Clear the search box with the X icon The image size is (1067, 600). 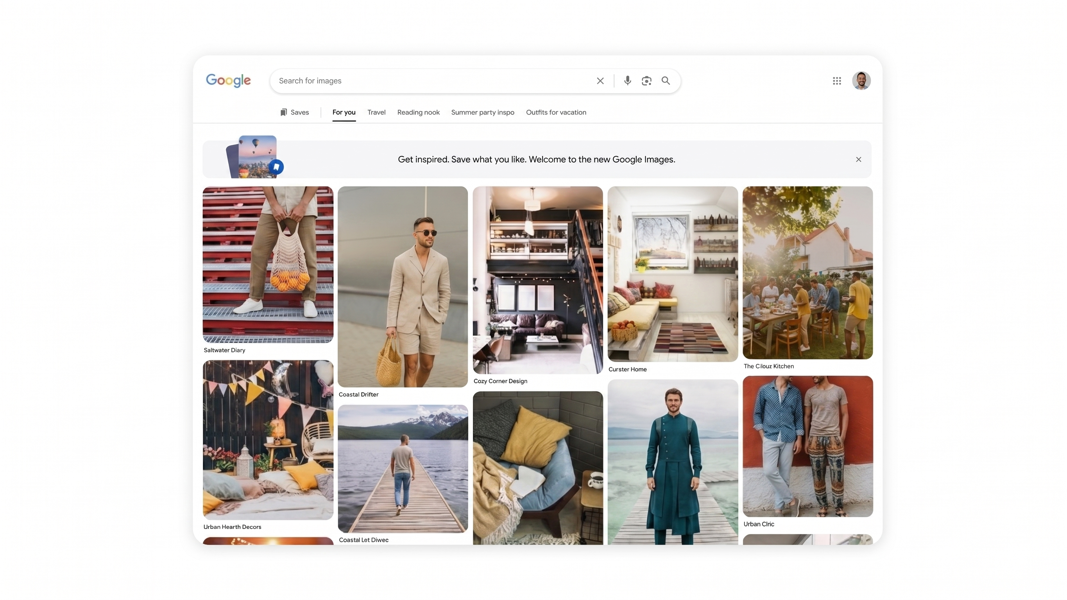coord(600,81)
